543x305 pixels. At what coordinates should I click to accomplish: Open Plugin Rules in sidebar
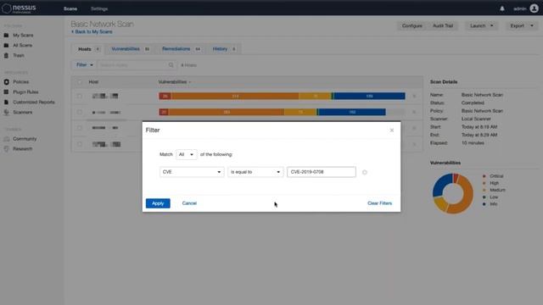[25, 92]
